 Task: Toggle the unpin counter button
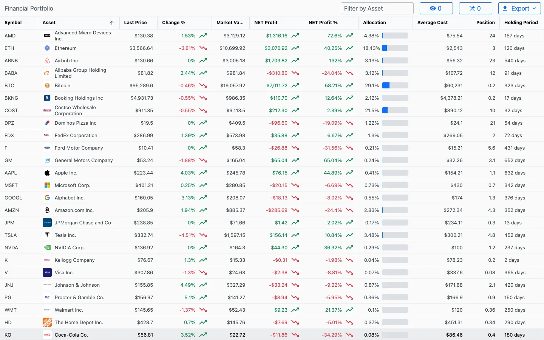(476, 8)
